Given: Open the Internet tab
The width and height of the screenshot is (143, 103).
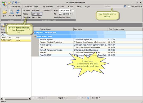Looking at the screenshot, I should click(60, 7).
